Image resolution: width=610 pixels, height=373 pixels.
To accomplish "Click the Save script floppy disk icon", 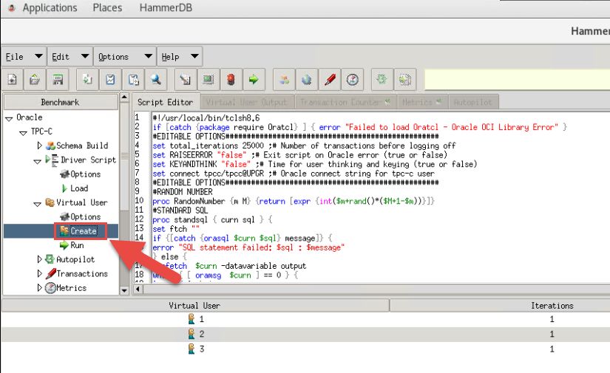I will click(x=57, y=80).
